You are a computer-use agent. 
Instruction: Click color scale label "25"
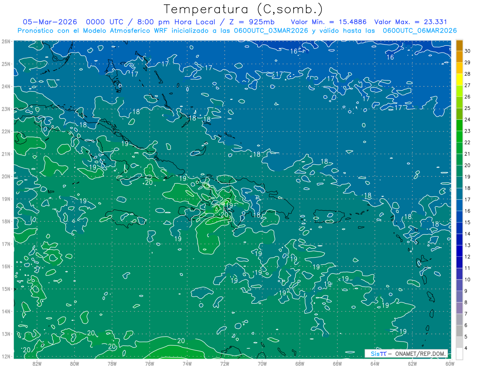coord(468,108)
